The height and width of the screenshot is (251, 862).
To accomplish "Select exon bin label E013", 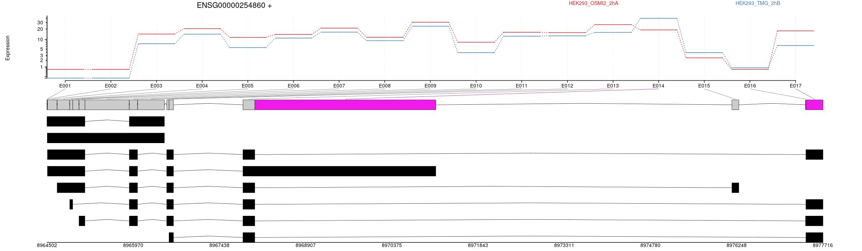I will point(613,86).
